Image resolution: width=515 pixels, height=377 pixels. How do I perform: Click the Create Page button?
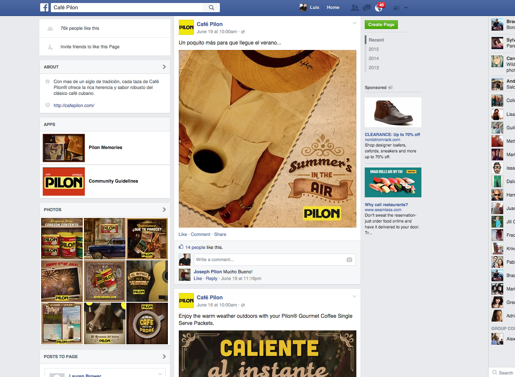[381, 24]
